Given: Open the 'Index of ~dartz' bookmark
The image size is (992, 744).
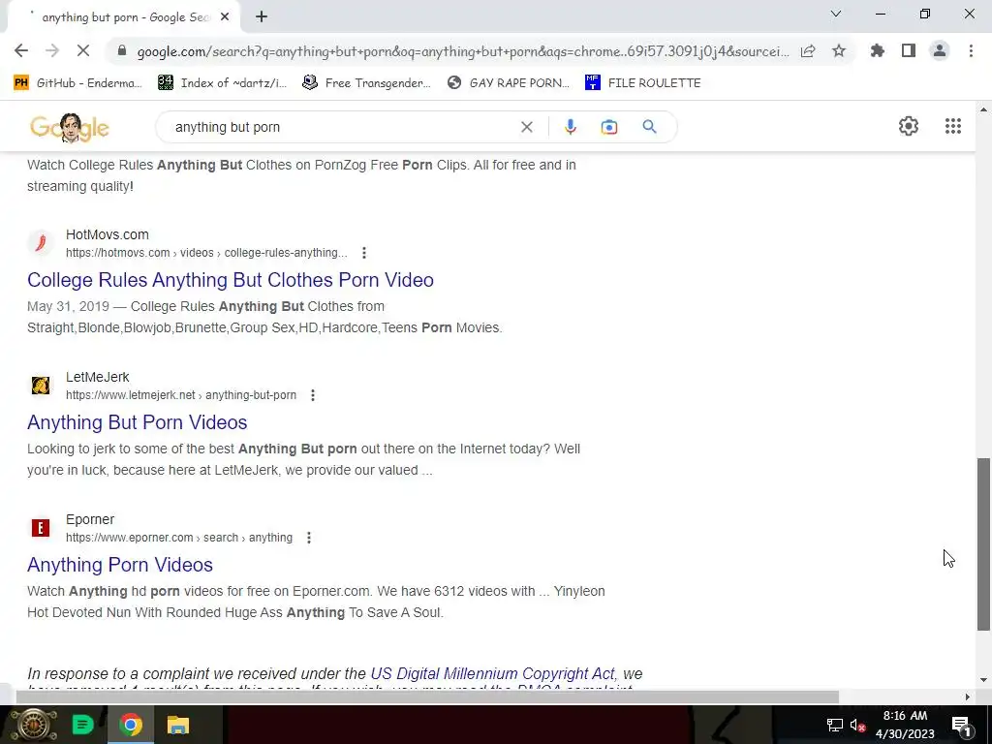Looking at the screenshot, I should [x=223, y=83].
